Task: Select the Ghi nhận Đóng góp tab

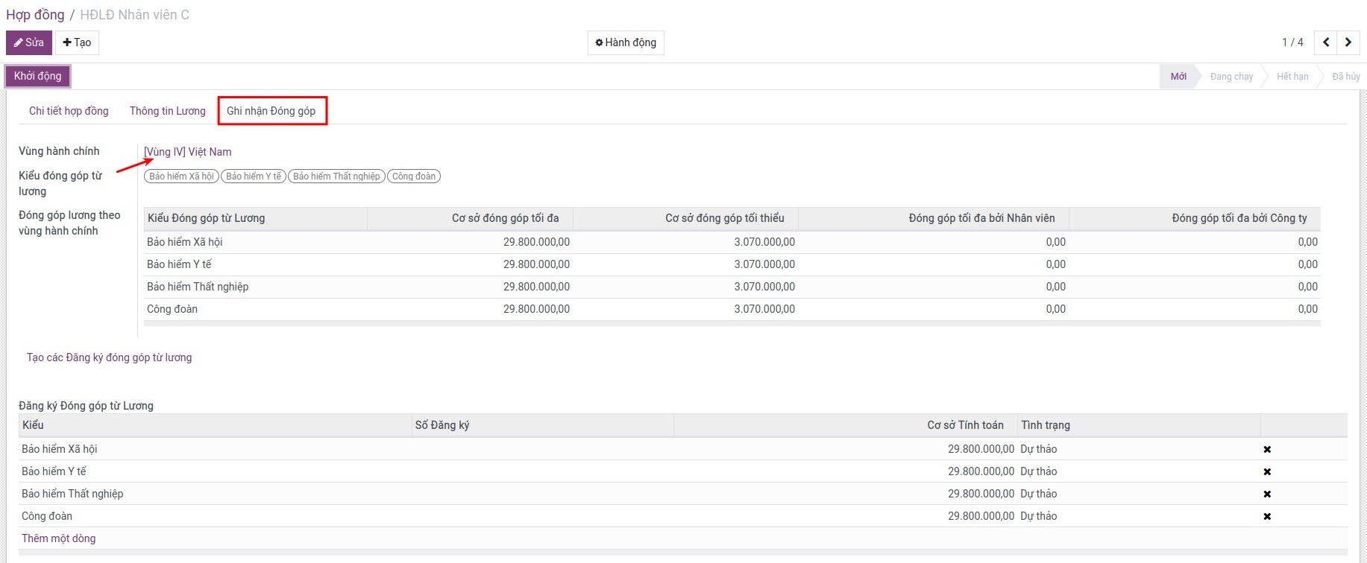Action: (x=271, y=111)
